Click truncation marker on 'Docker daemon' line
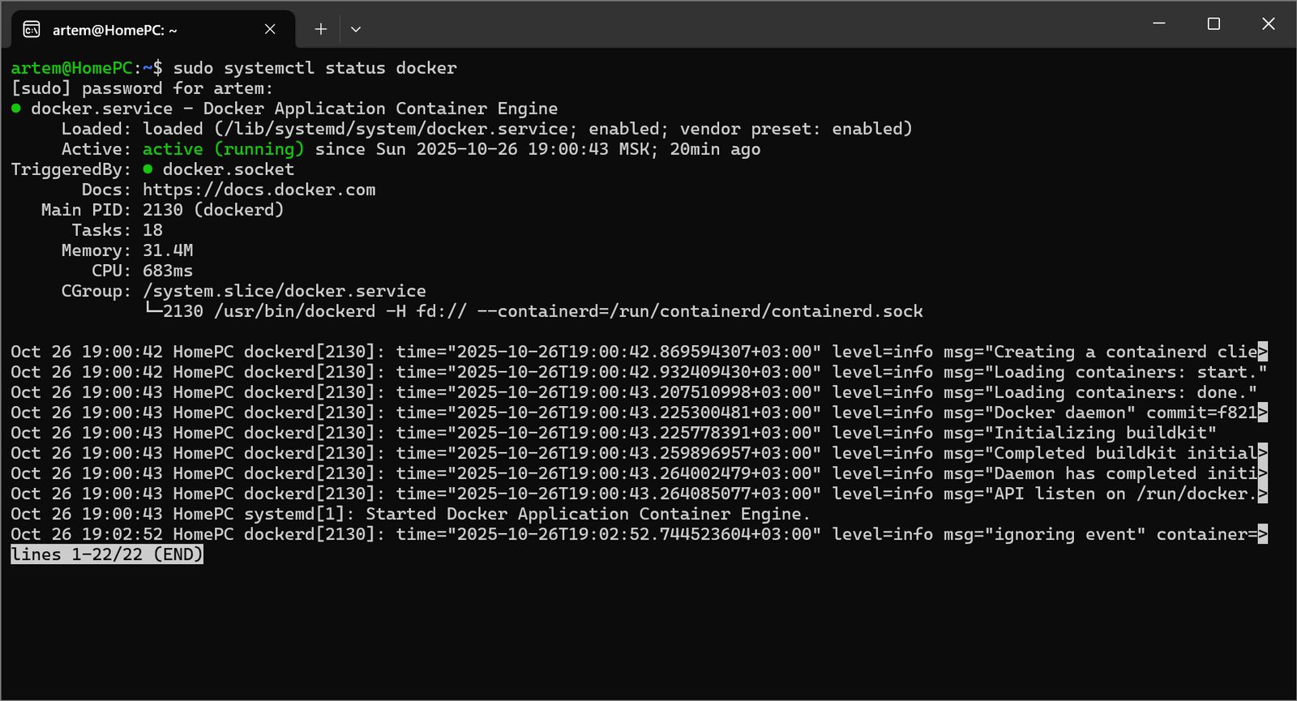1297x701 pixels. pos(1262,412)
